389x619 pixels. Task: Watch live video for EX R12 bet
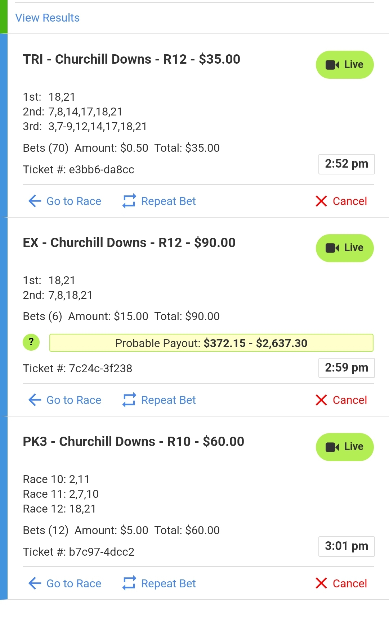(x=345, y=248)
